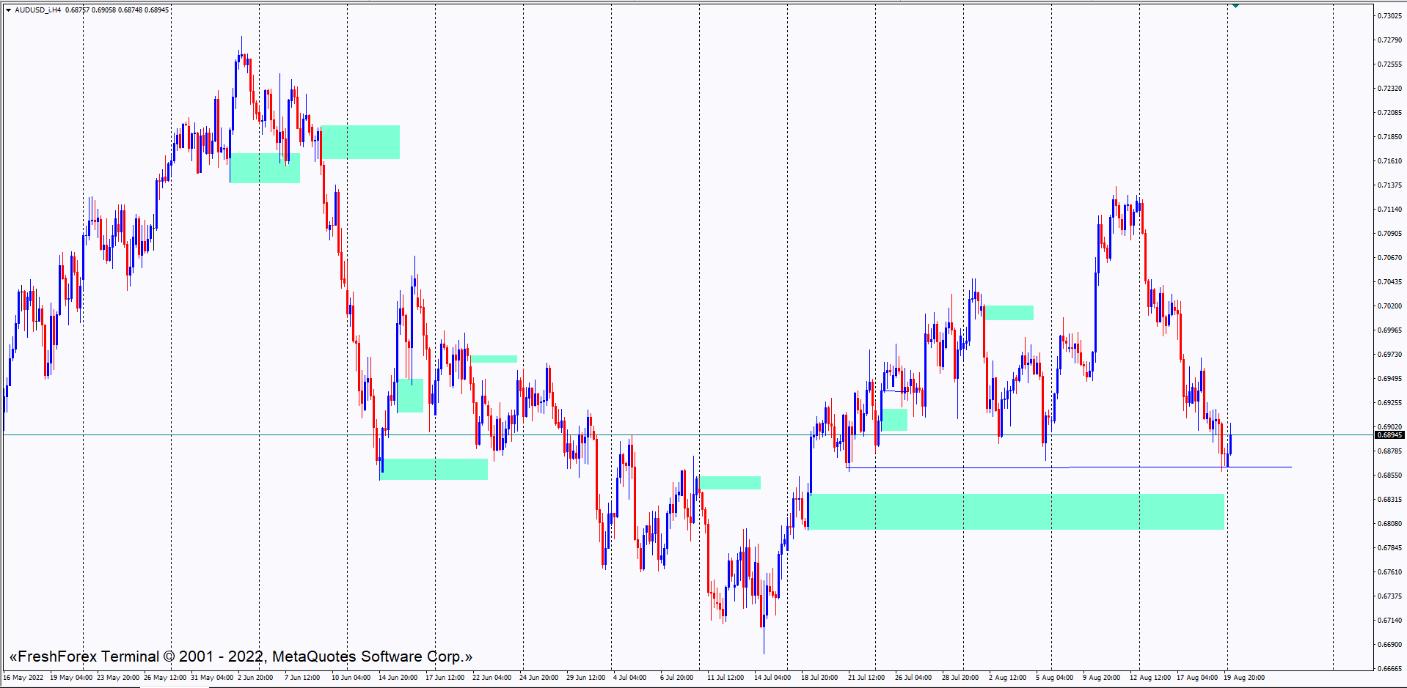The height and width of the screenshot is (688, 1407).
Task: Select the large green rectangle under the blue line
Action: point(1016,511)
